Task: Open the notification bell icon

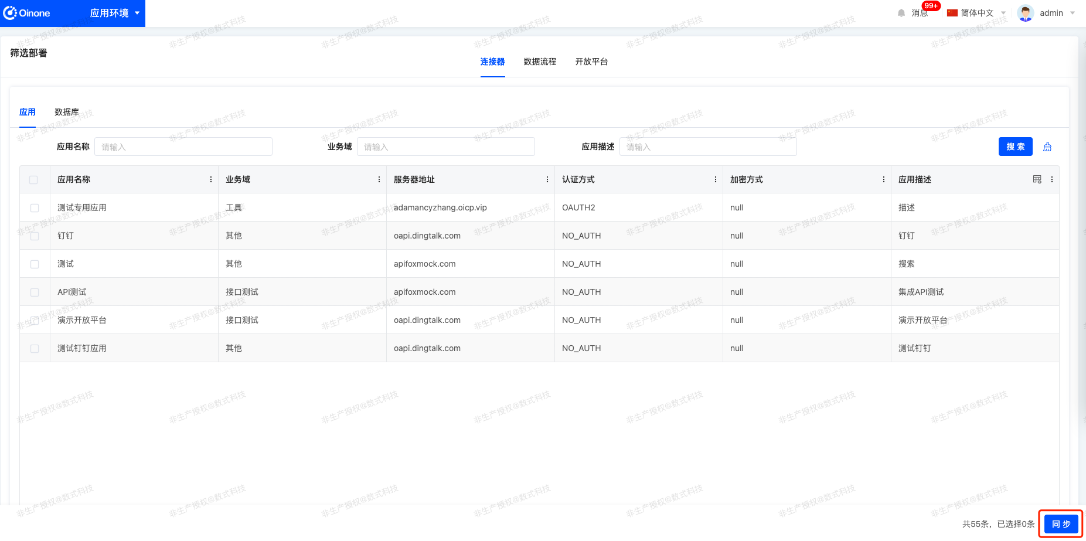Action: pos(901,13)
